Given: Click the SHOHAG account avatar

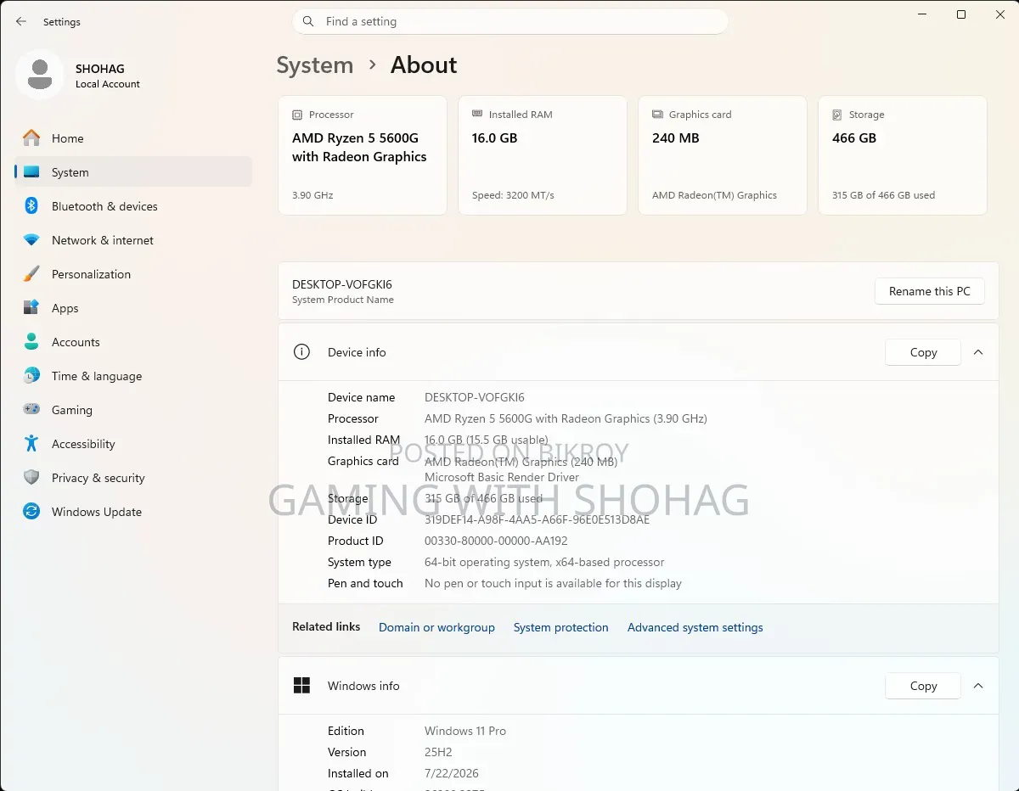Looking at the screenshot, I should coord(40,74).
